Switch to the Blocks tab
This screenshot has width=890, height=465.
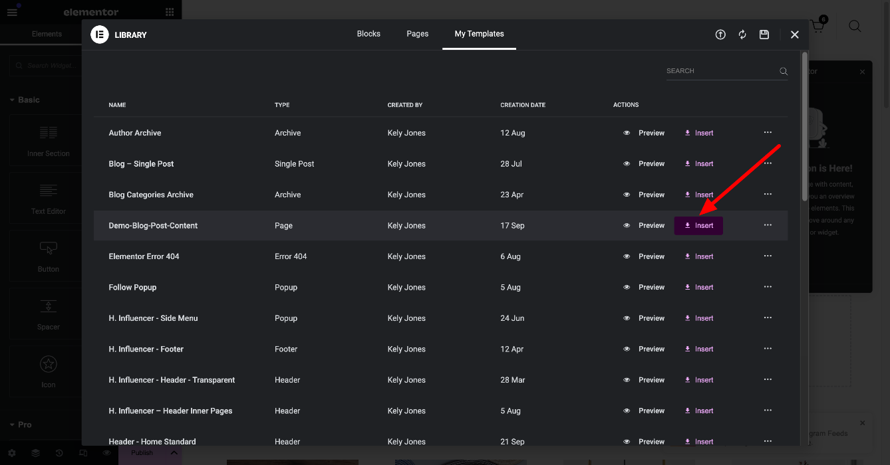[369, 34]
